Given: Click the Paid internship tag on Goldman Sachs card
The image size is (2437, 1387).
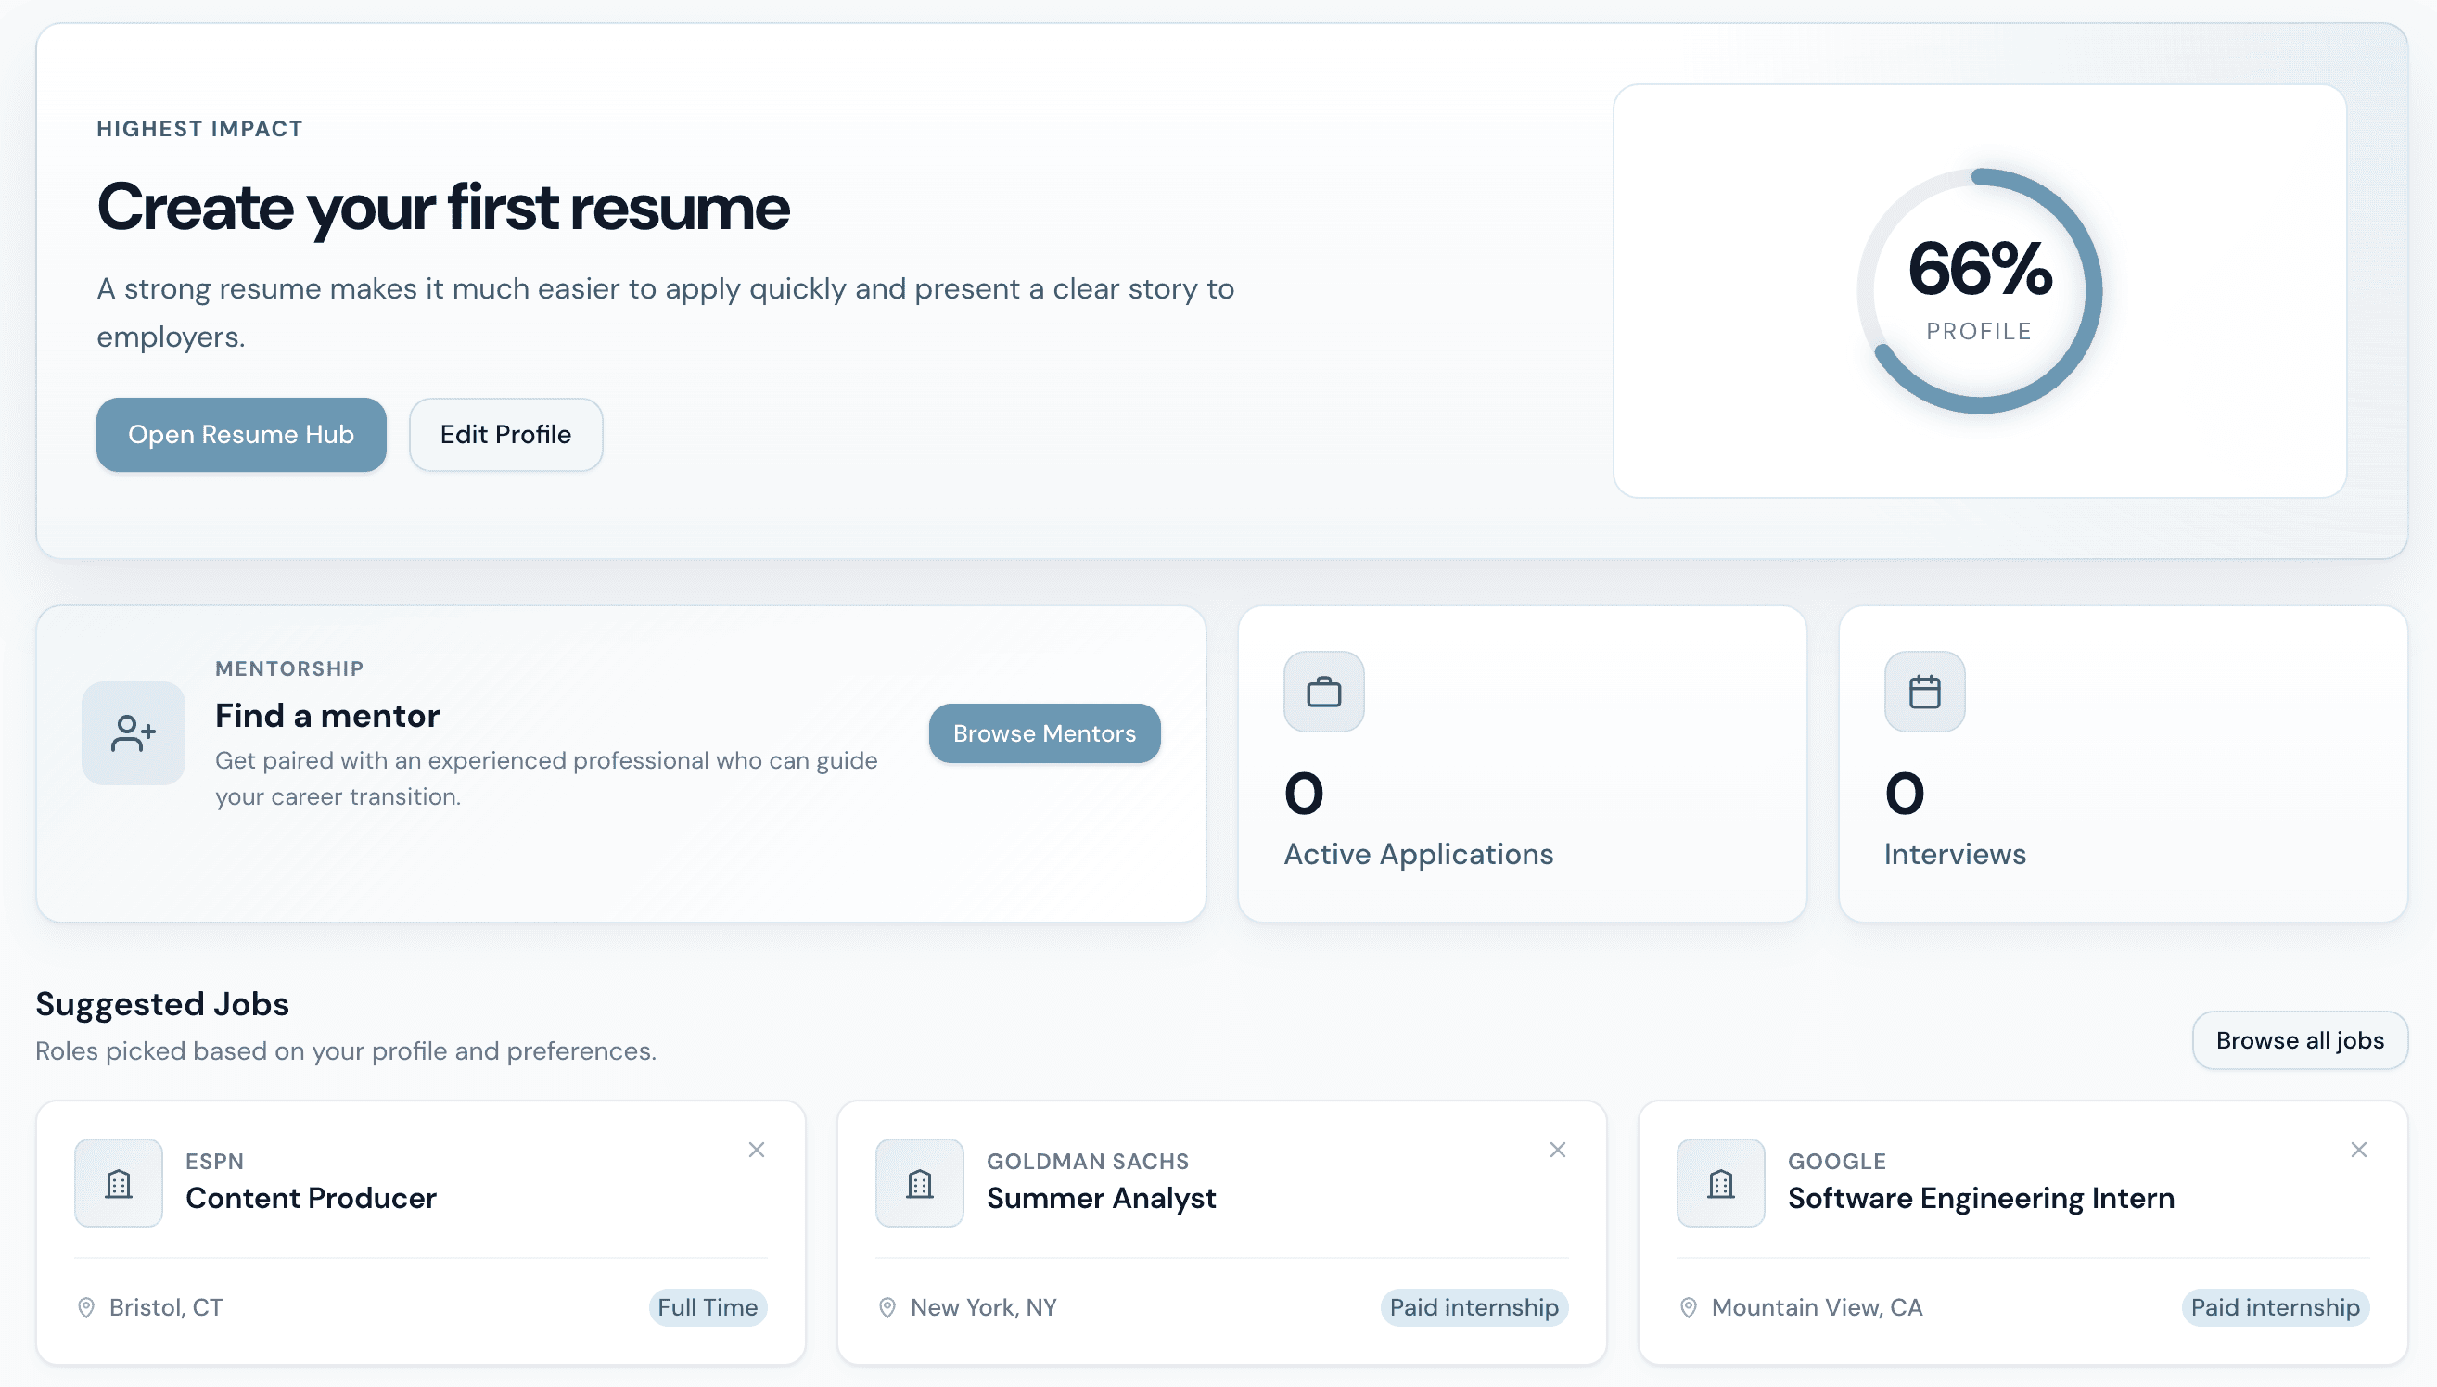Looking at the screenshot, I should (x=1474, y=1308).
